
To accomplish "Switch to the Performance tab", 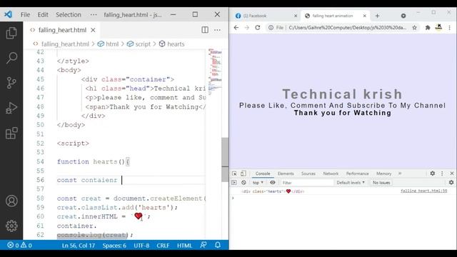I will [357, 173].
